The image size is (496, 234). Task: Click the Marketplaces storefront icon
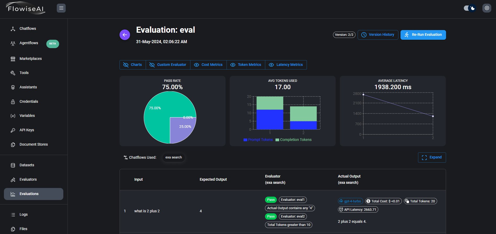click(x=13, y=59)
